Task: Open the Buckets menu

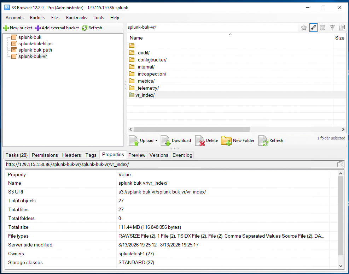Action: point(37,18)
